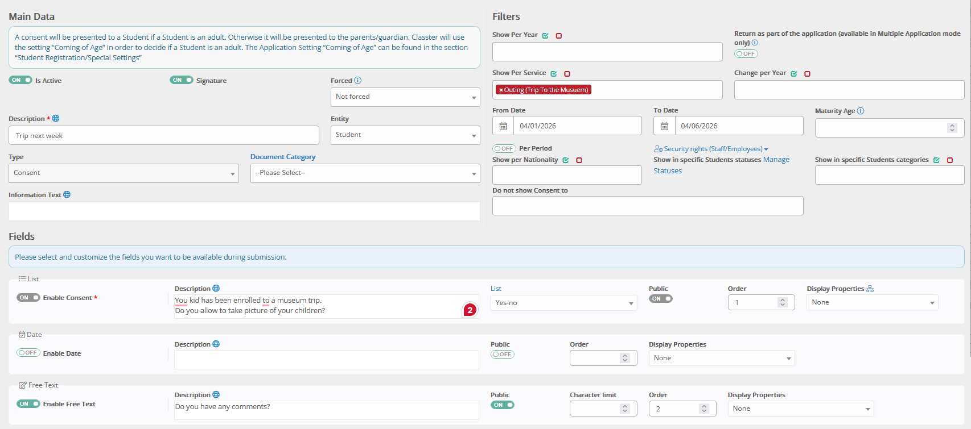Click the Maturity Age info icon

861,111
